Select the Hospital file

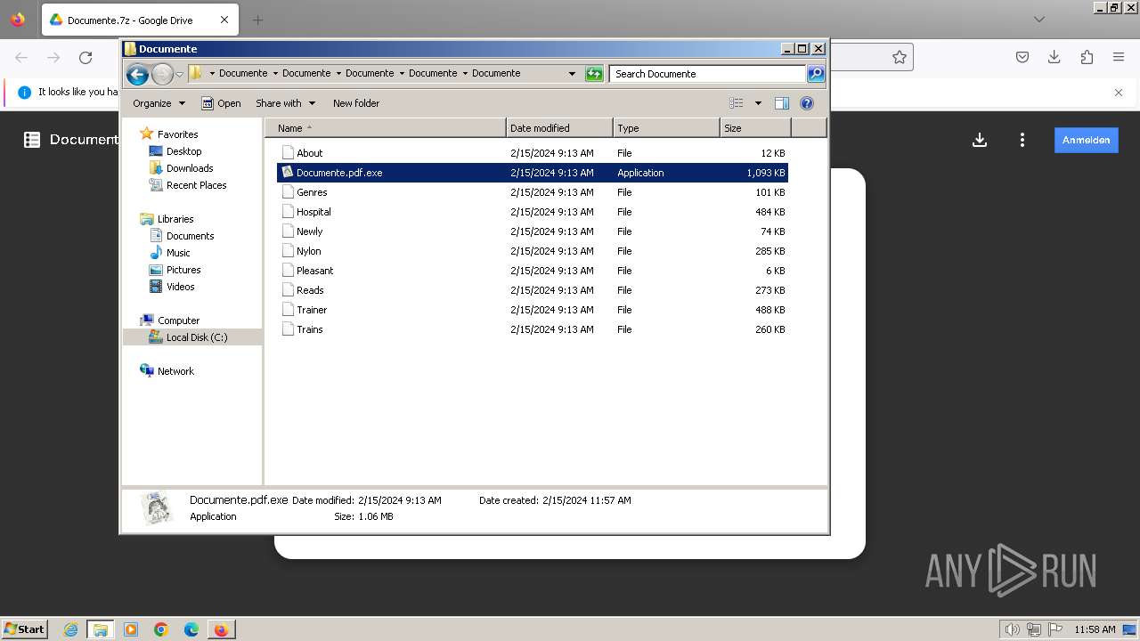(533, 212)
